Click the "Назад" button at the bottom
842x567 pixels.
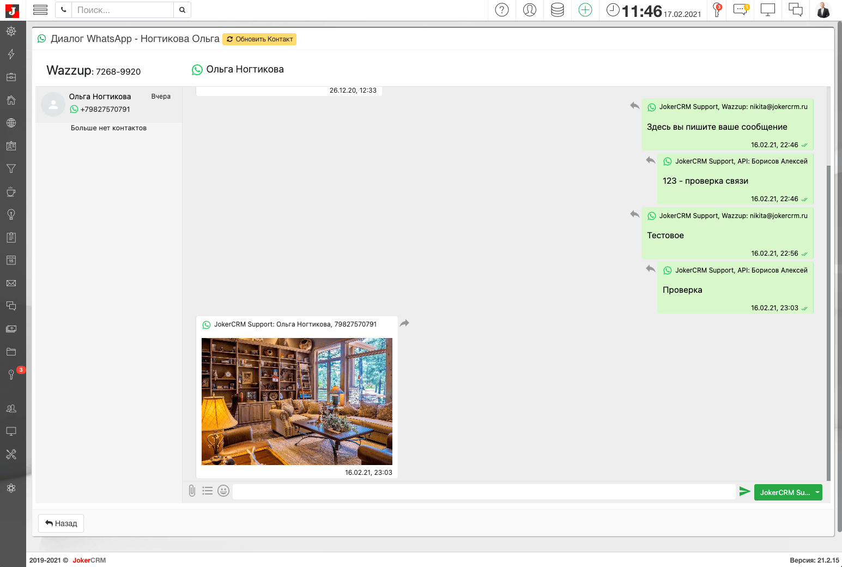click(x=60, y=523)
